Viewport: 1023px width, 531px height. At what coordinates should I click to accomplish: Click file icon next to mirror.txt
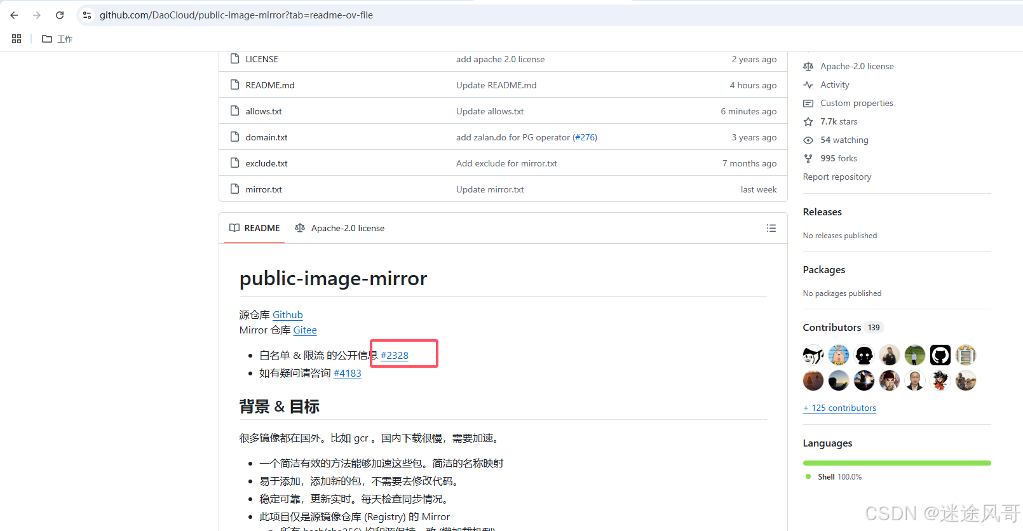[234, 189]
